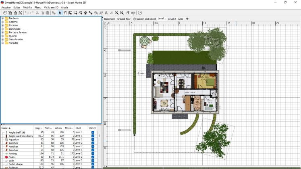
Task: Open the Arquivo menu
Action: tap(6, 7)
